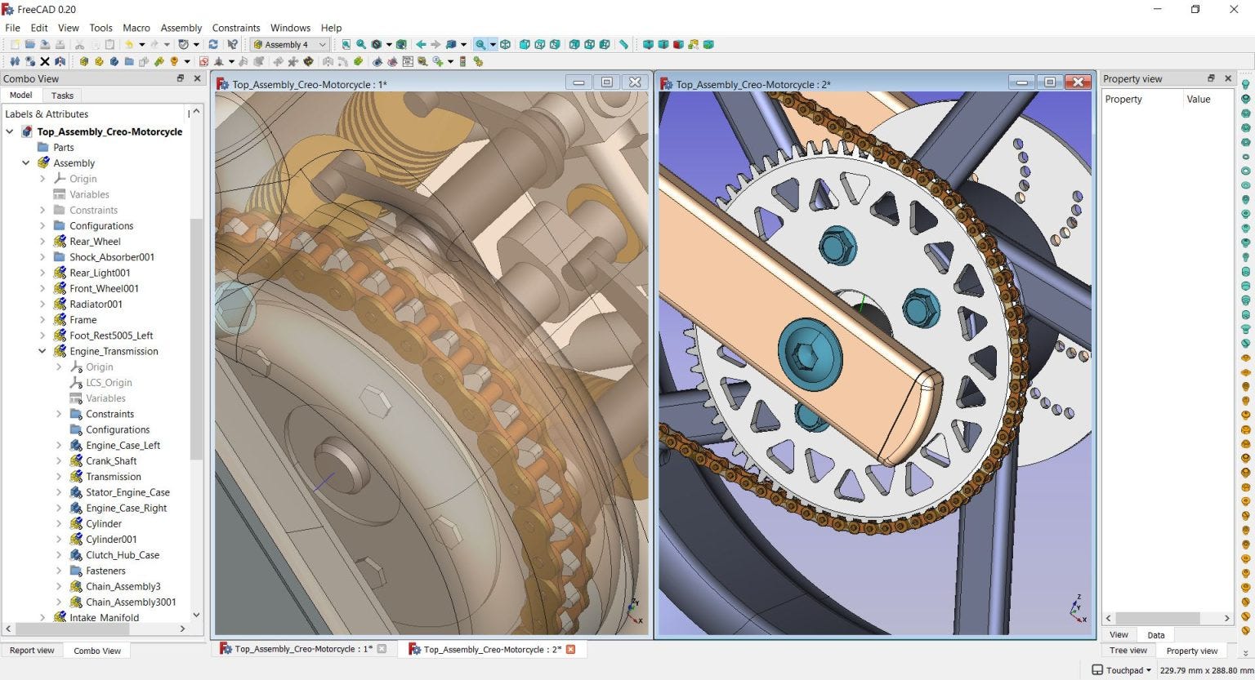
Task: Open the Assembly 4 workbench dropdown
Action: 289,44
